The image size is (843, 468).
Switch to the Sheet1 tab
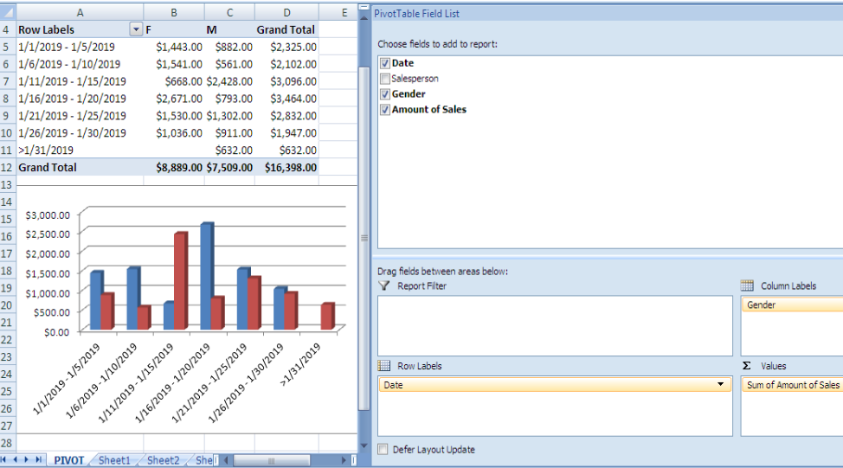point(114,460)
